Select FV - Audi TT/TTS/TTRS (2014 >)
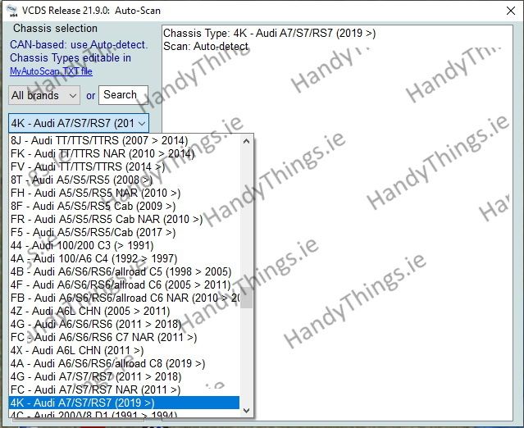This screenshot has width=524, height=428. coord(125,166)
